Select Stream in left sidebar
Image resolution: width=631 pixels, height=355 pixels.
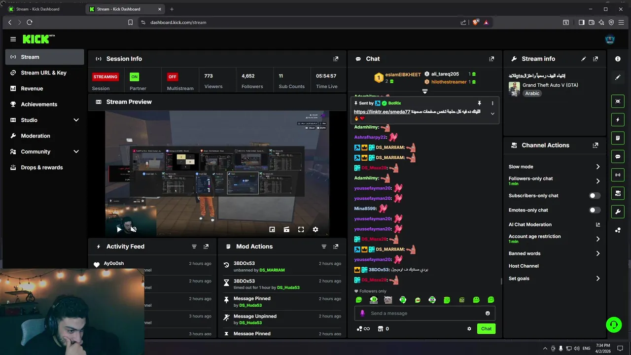tap(45, 57)
